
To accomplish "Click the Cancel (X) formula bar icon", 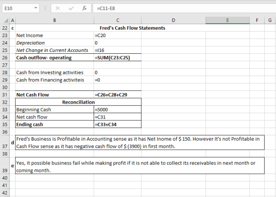I will pyautogui.click(x=58, y=8).
